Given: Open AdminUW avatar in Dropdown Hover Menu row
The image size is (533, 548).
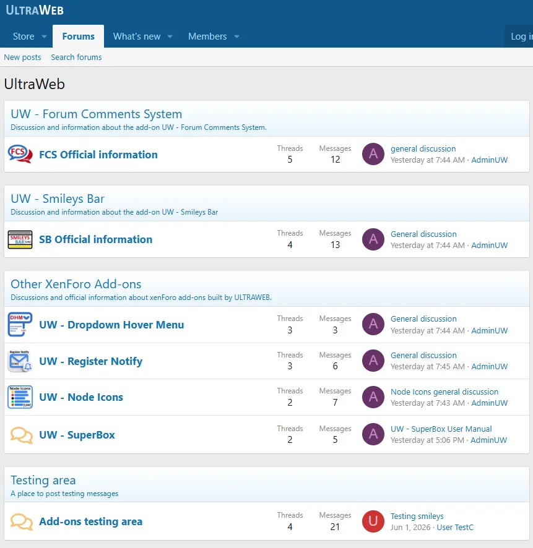Looking at the screenshot, I should (373, 324).
